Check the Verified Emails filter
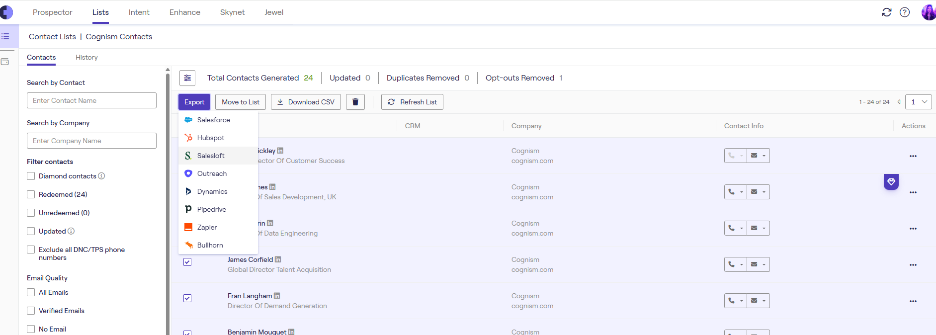 [x=31, y=311]
